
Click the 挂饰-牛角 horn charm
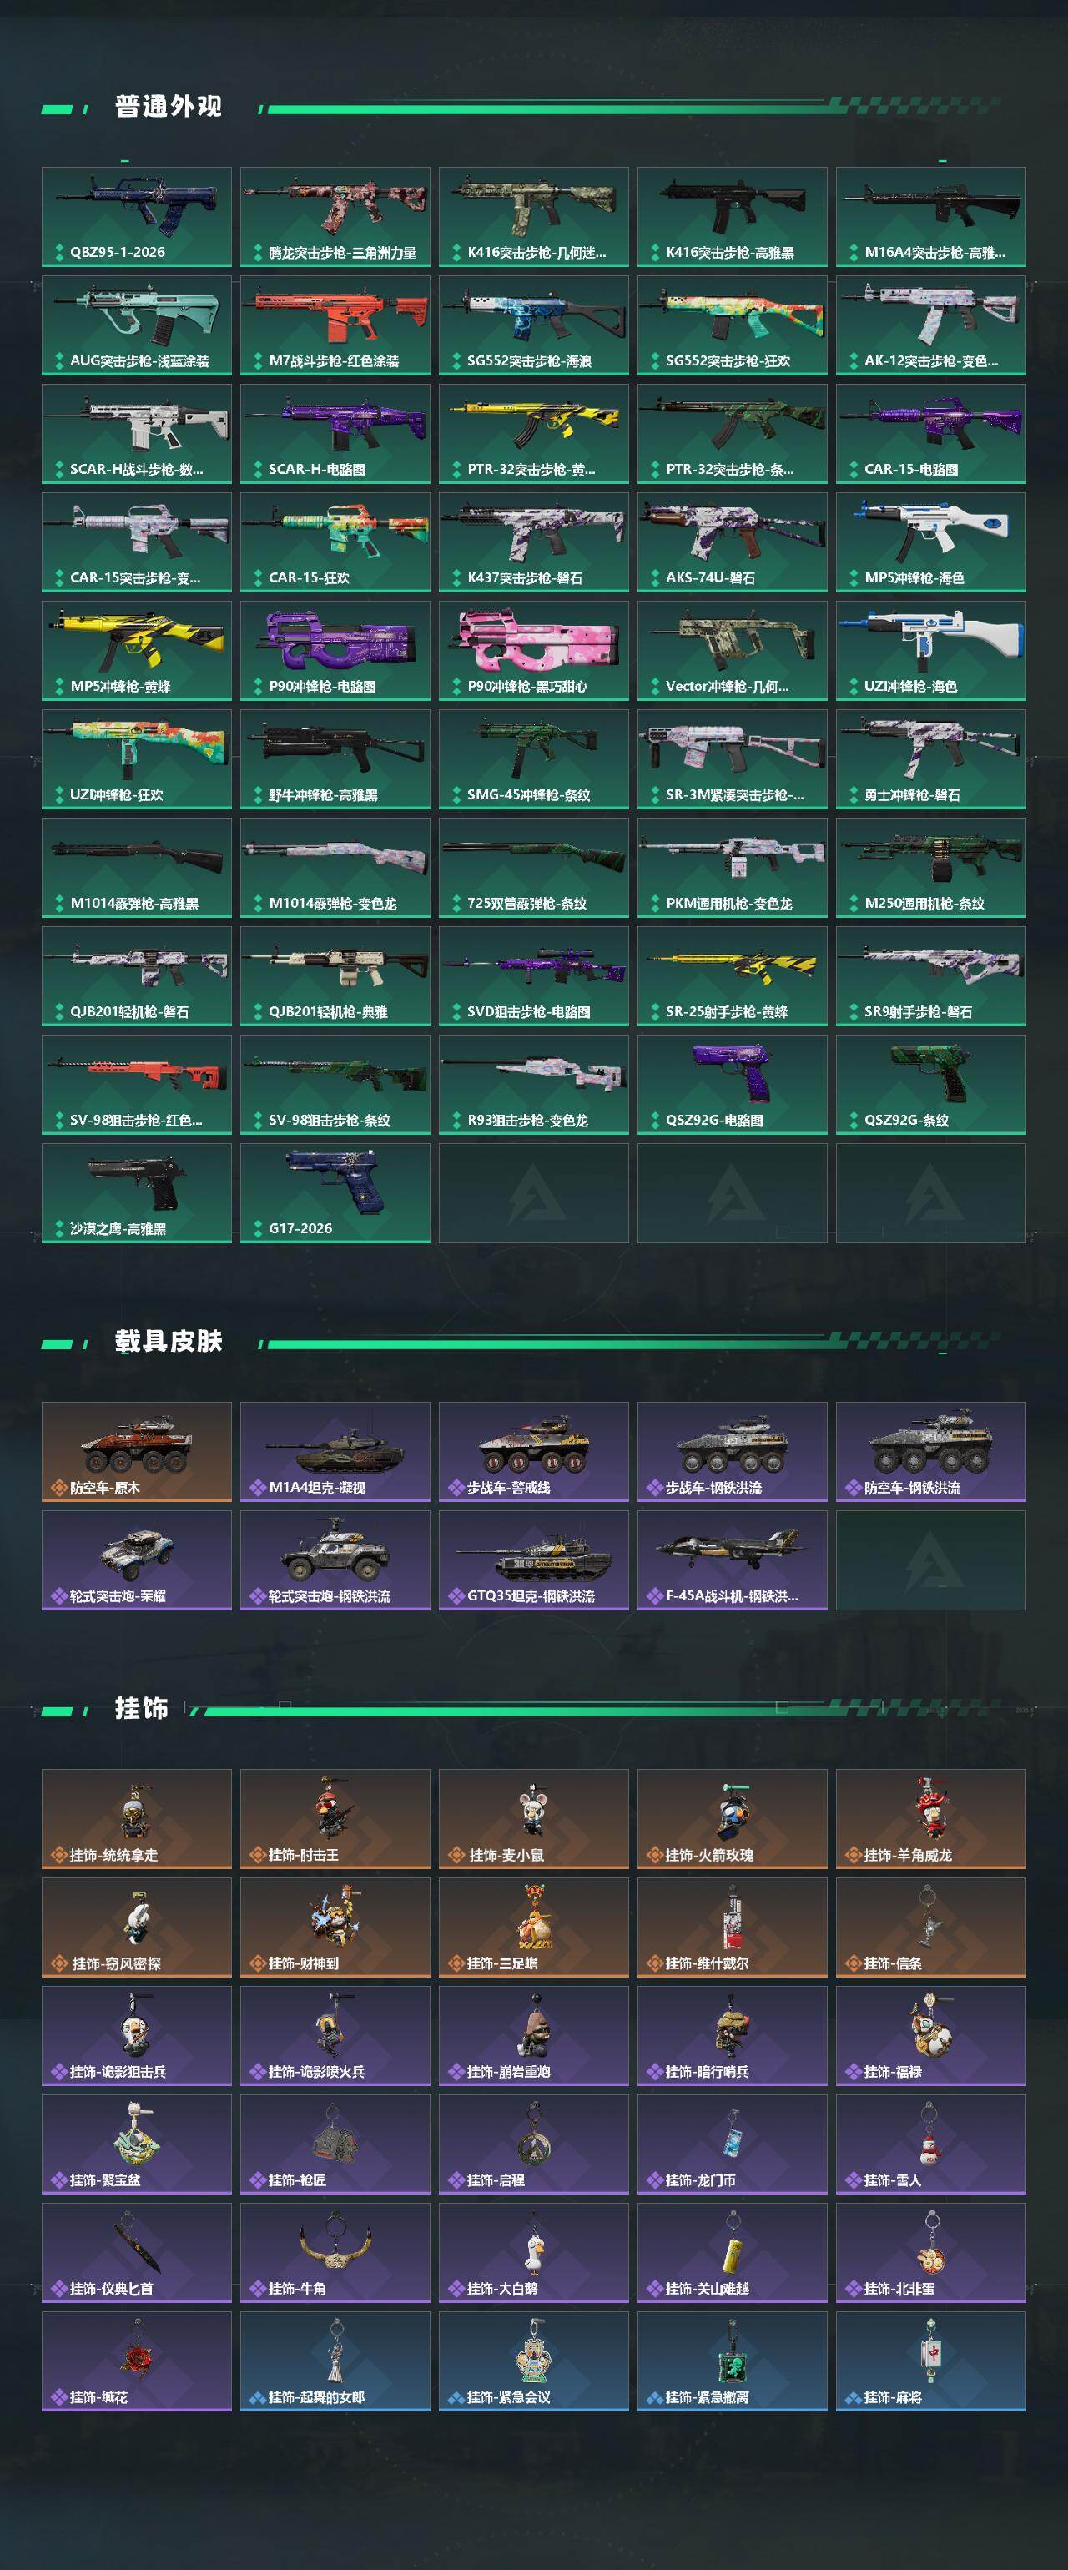pos(335,2253)
